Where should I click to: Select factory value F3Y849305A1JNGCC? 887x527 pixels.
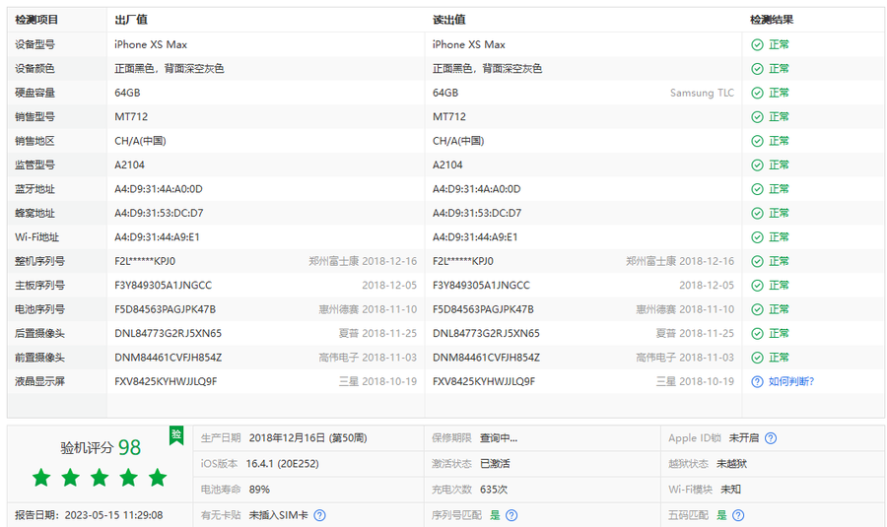tap(163, 286)
